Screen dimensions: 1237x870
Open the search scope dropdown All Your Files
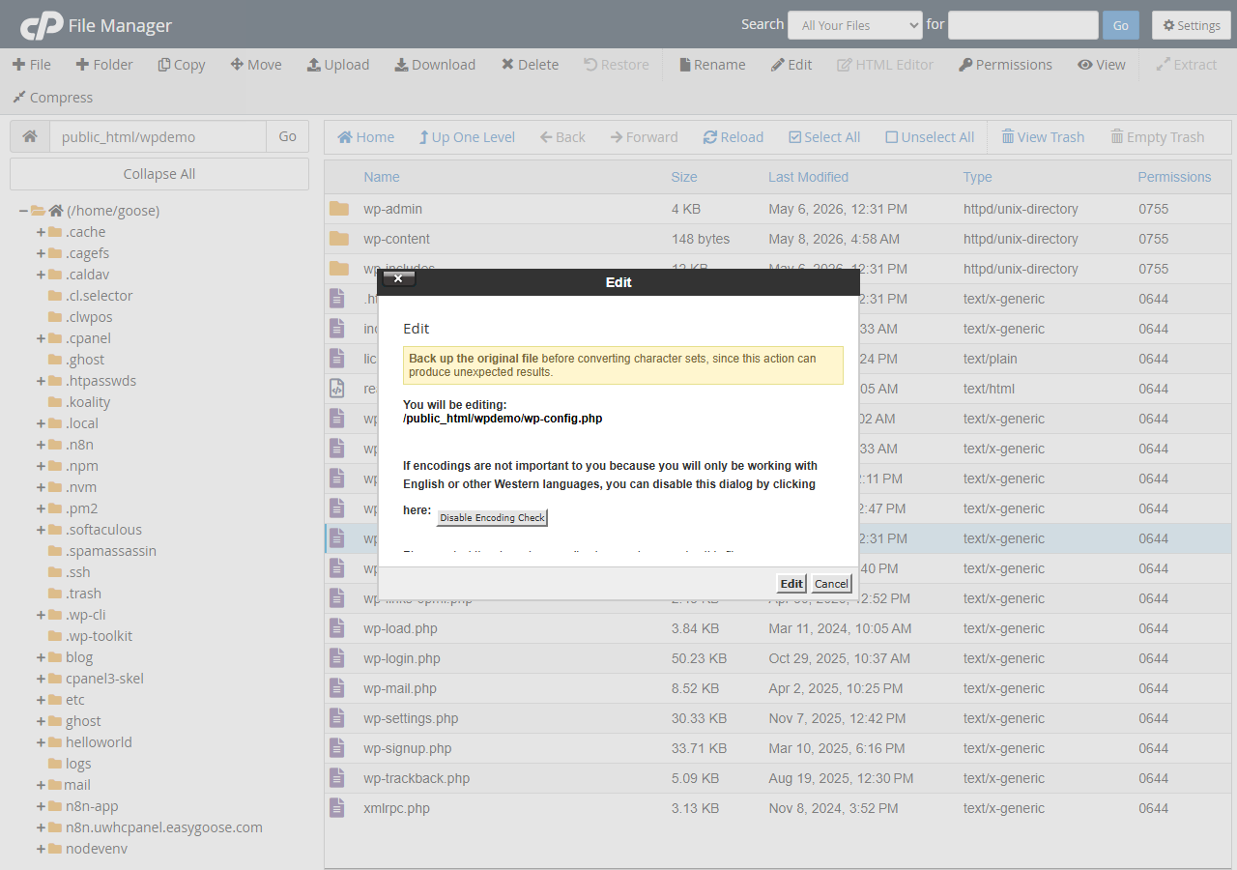(x=855, y=25)
